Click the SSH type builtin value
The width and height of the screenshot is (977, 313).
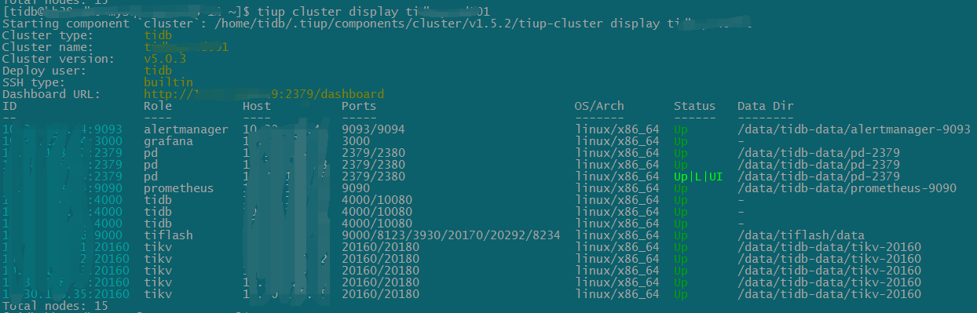[x=168, y=82]
